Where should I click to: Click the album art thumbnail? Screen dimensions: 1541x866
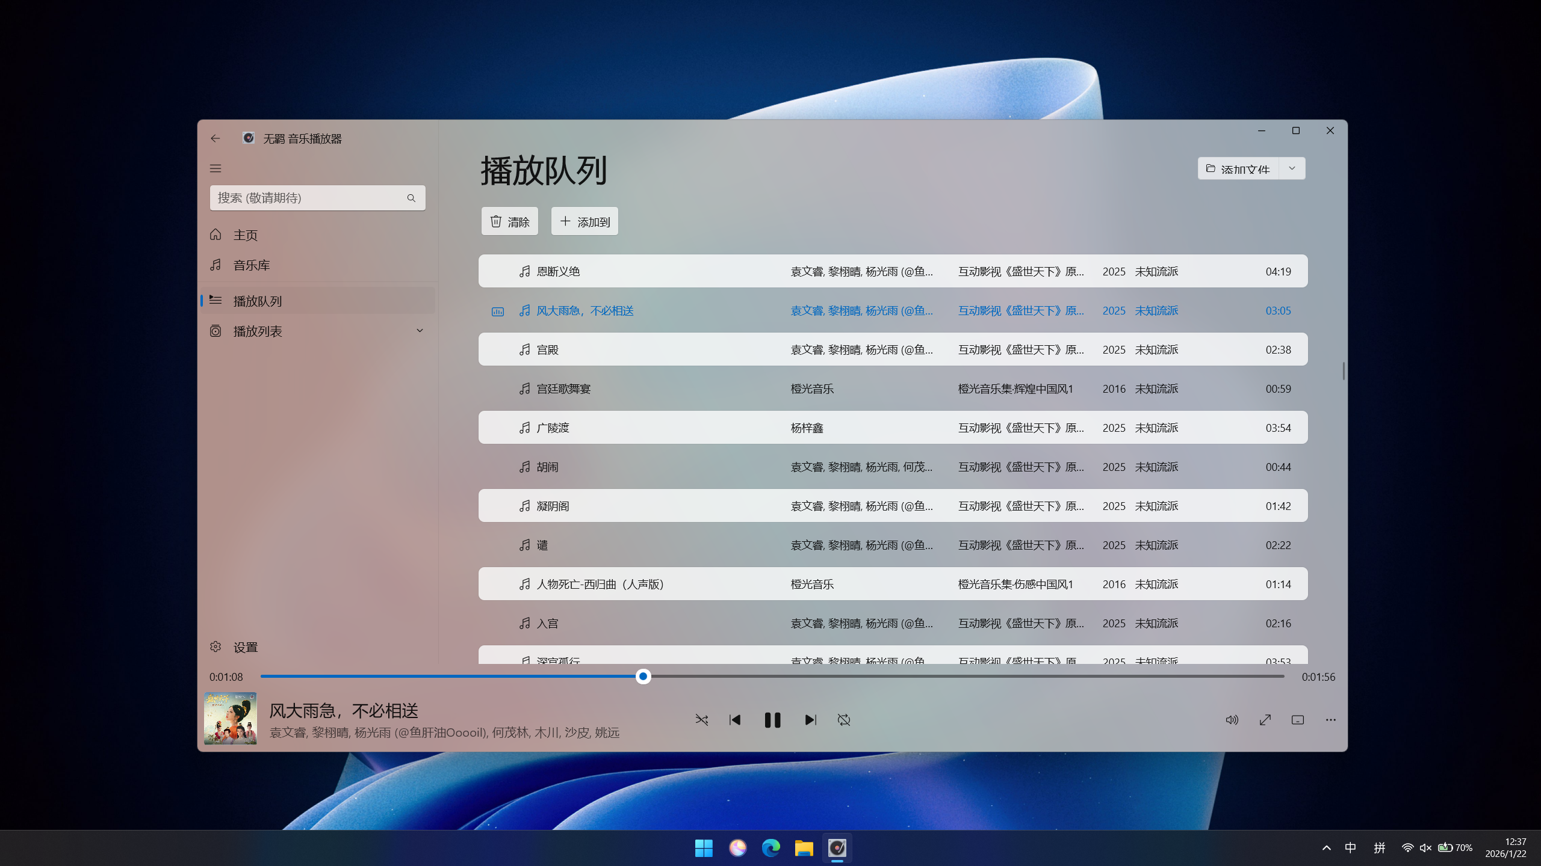pyautogui.click(x=231, y=719)
